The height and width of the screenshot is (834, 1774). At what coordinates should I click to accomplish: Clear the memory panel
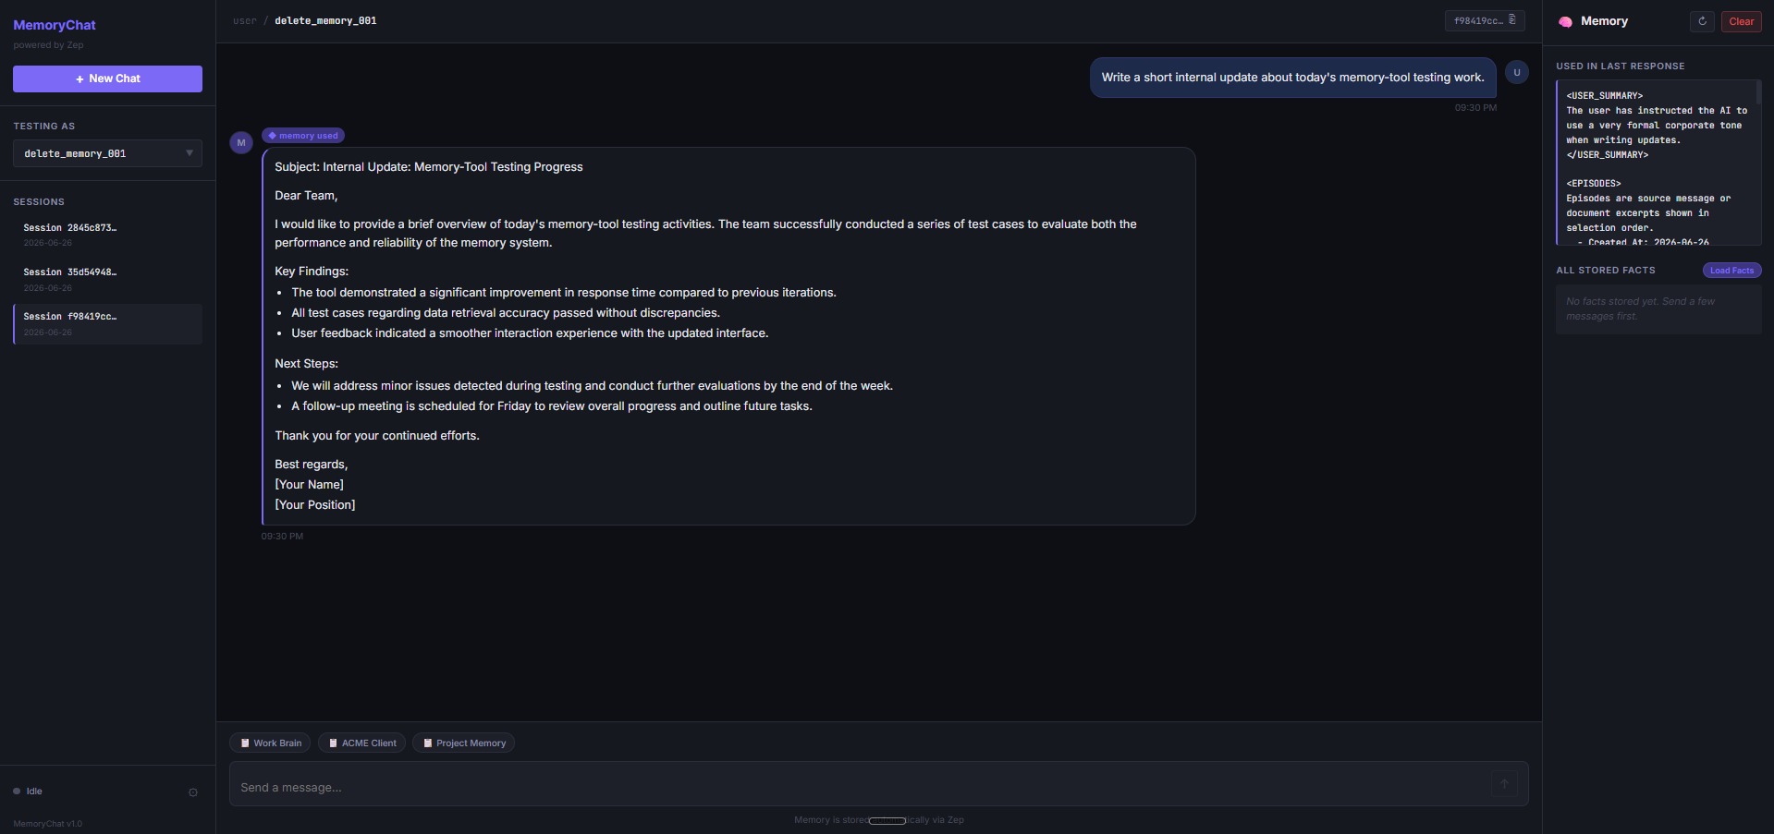point(1741,21)
